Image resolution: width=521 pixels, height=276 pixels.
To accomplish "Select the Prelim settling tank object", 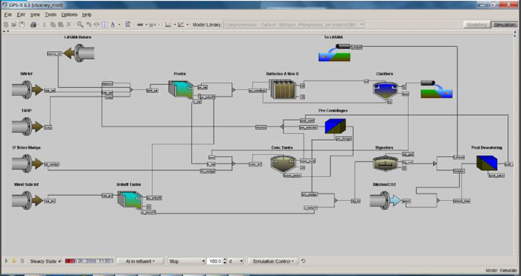I will click(x=180, y=89).
